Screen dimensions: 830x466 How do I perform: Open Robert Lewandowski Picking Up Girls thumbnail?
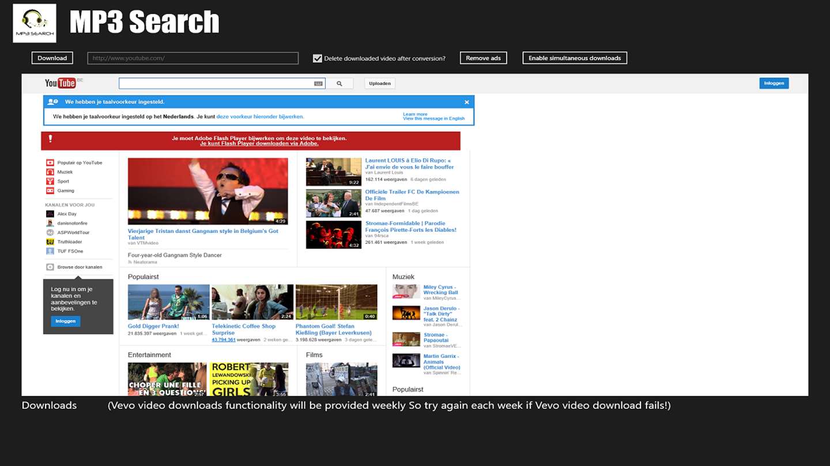(249, 379)
